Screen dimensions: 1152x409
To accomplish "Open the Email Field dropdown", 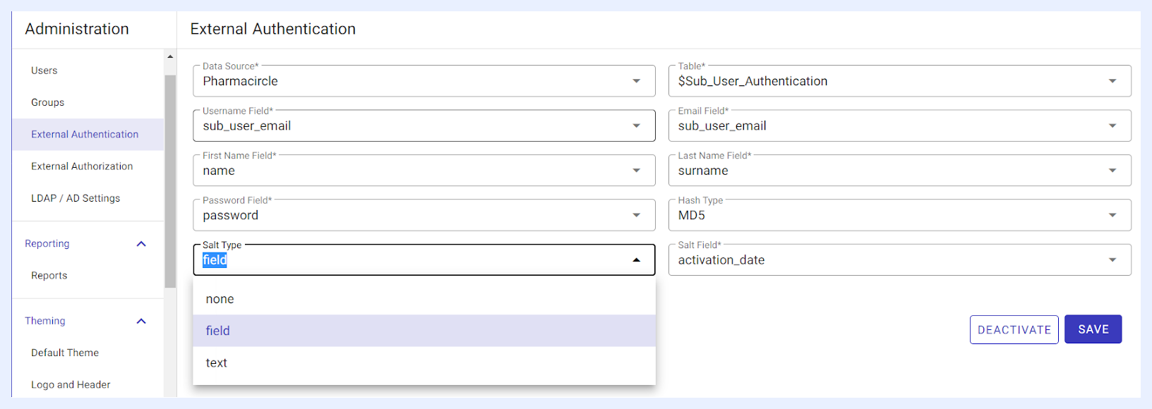I will point(899,126).
